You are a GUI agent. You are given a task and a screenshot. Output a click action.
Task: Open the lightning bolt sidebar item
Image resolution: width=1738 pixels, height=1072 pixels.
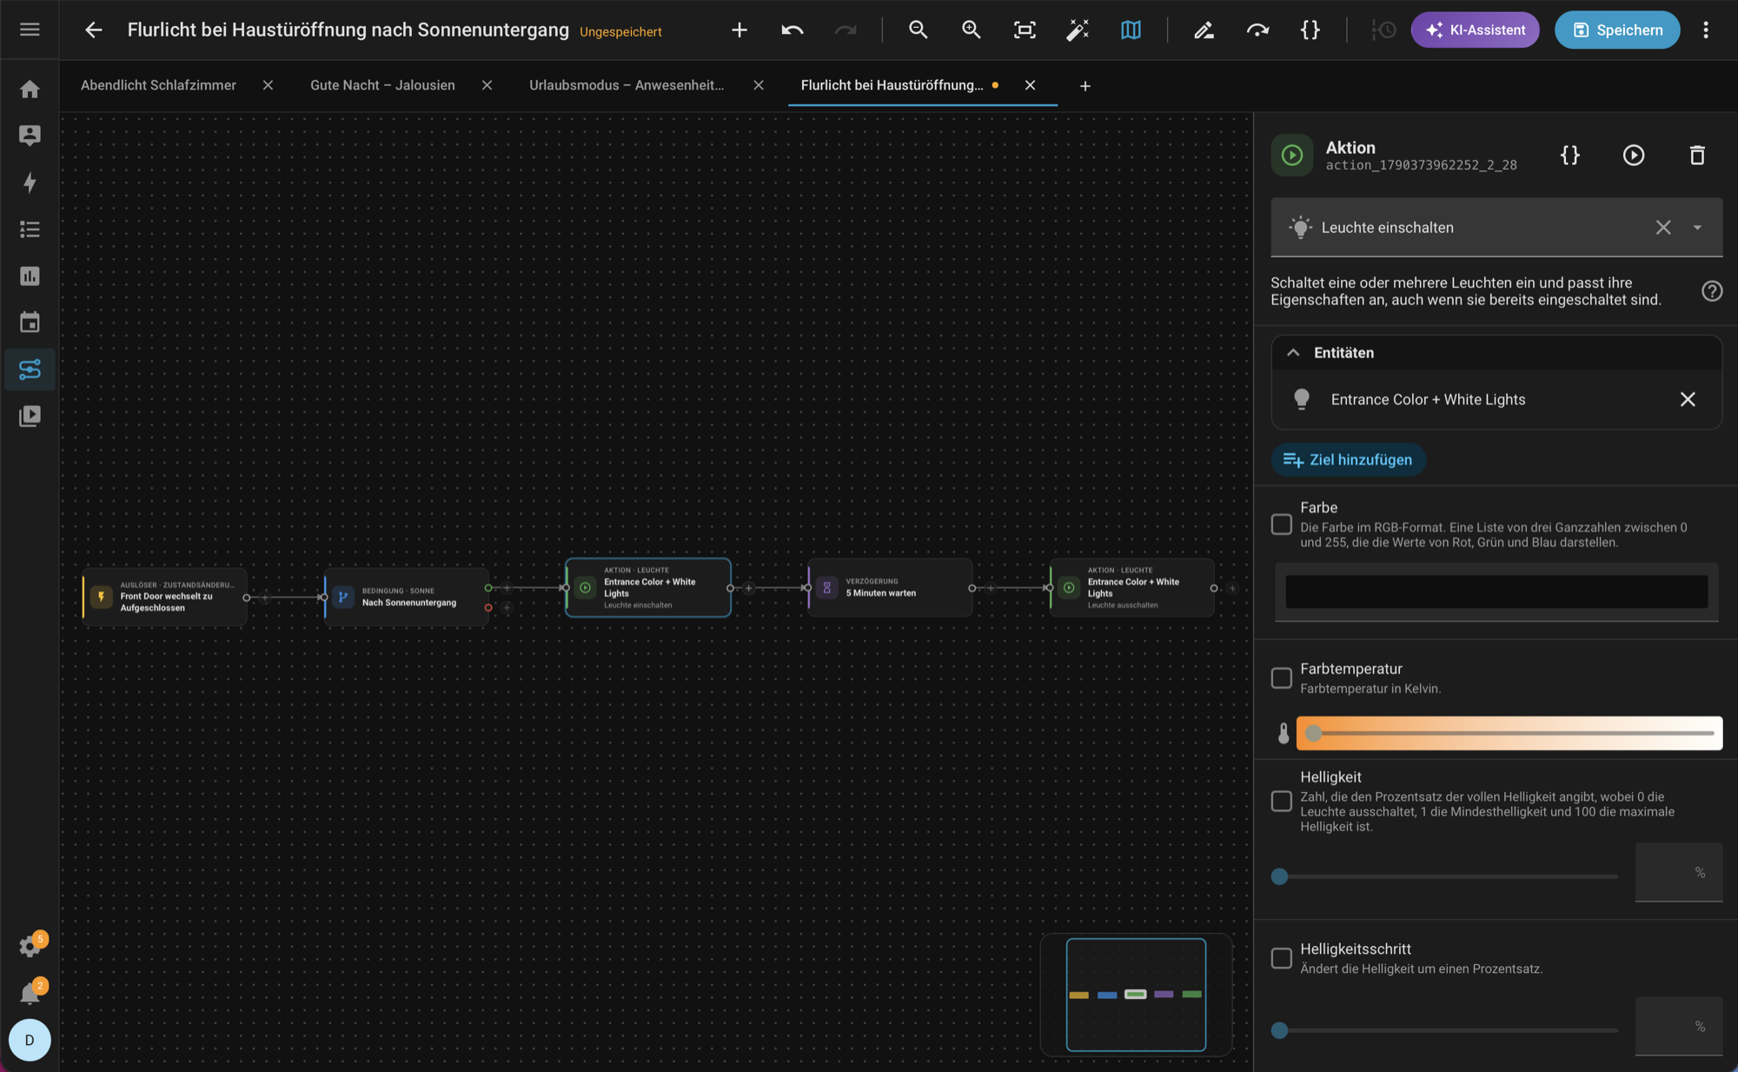(x=30, y=183)
